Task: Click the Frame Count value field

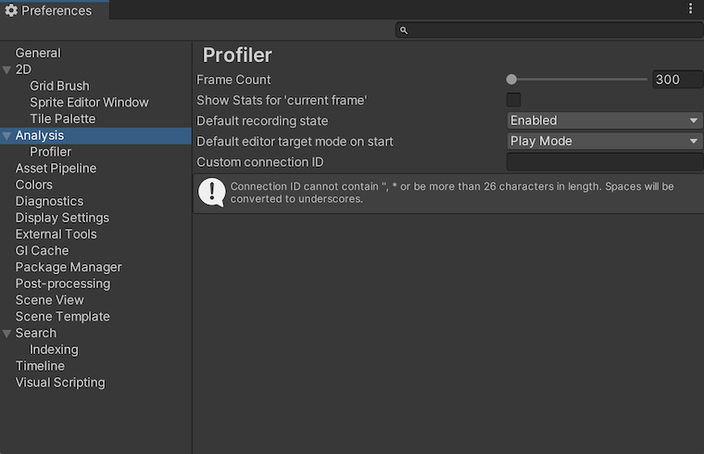Action: point(677,80)
